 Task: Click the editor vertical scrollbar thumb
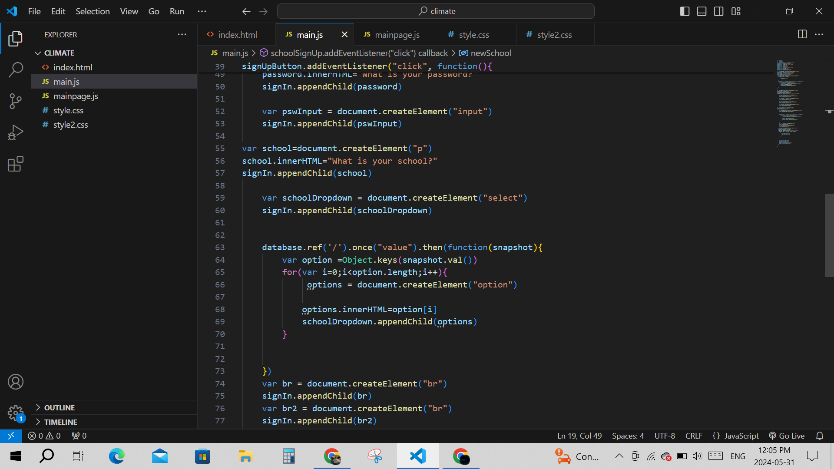tap(829, 234)
